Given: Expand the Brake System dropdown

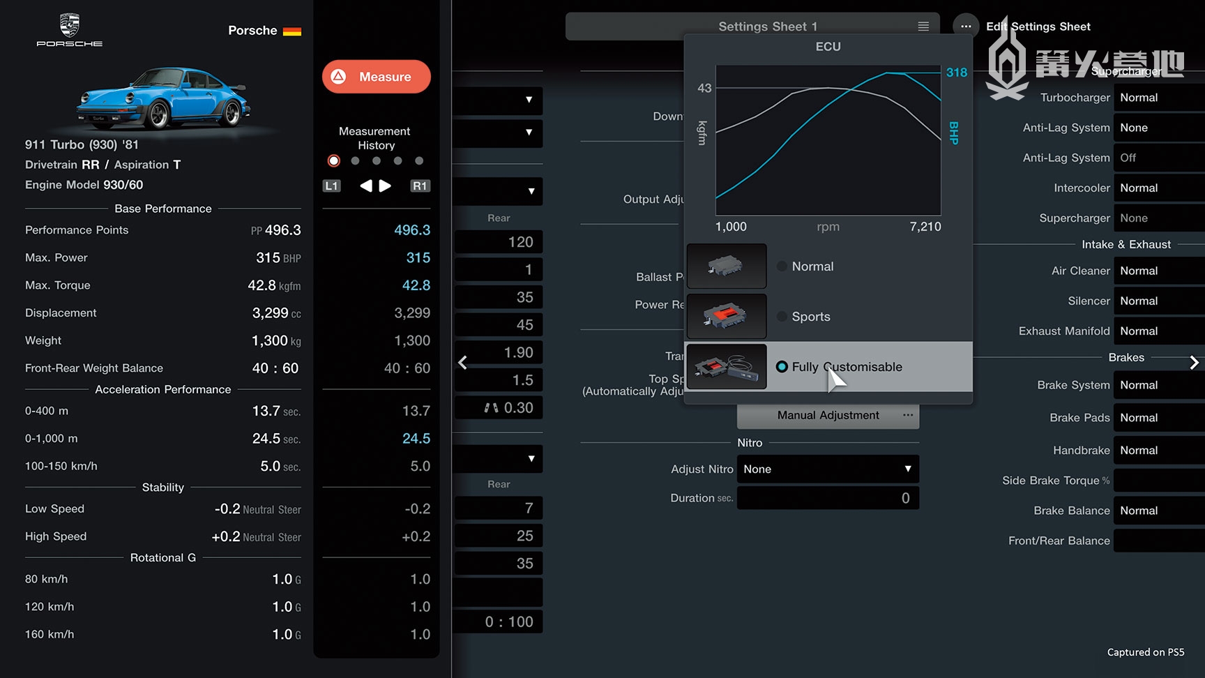Looking at the screenshot, I should point(1158,385).
